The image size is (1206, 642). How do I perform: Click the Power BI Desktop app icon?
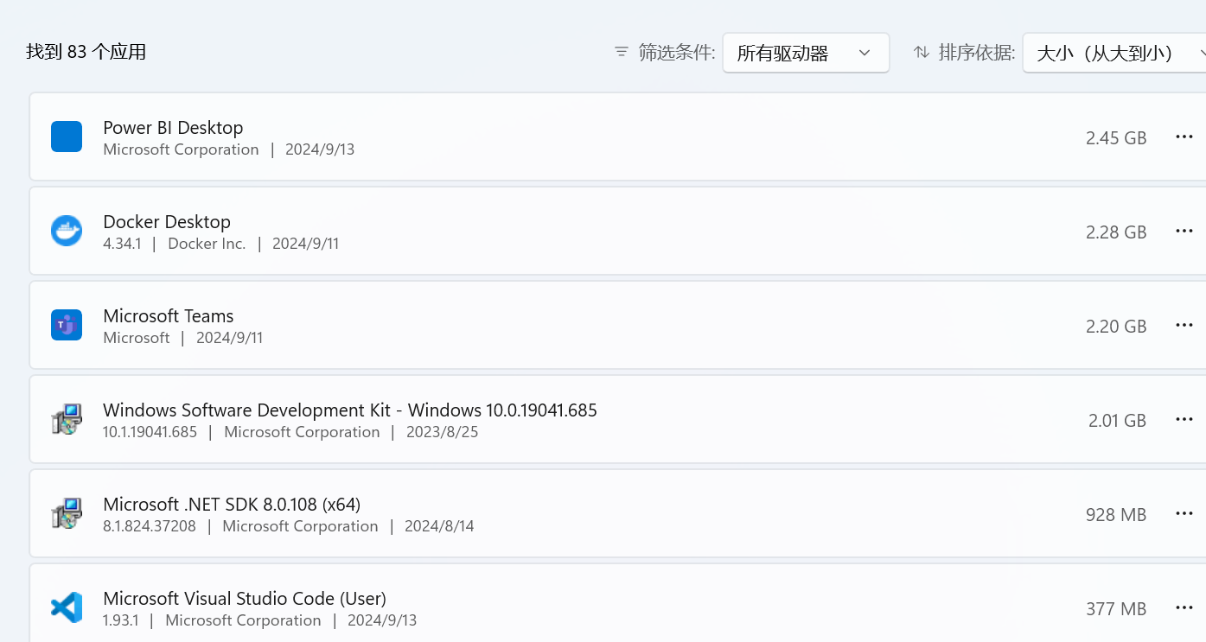67,137
